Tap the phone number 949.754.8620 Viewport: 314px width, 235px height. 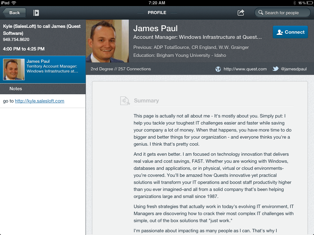(16, 39)
